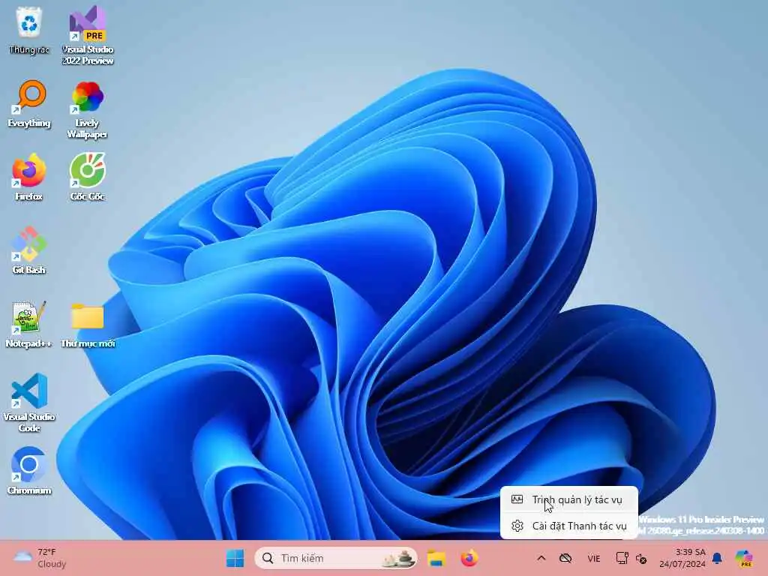768x576 pixels.
Task: Select the Chromium desktop shortcut
Action: (29, 470)
